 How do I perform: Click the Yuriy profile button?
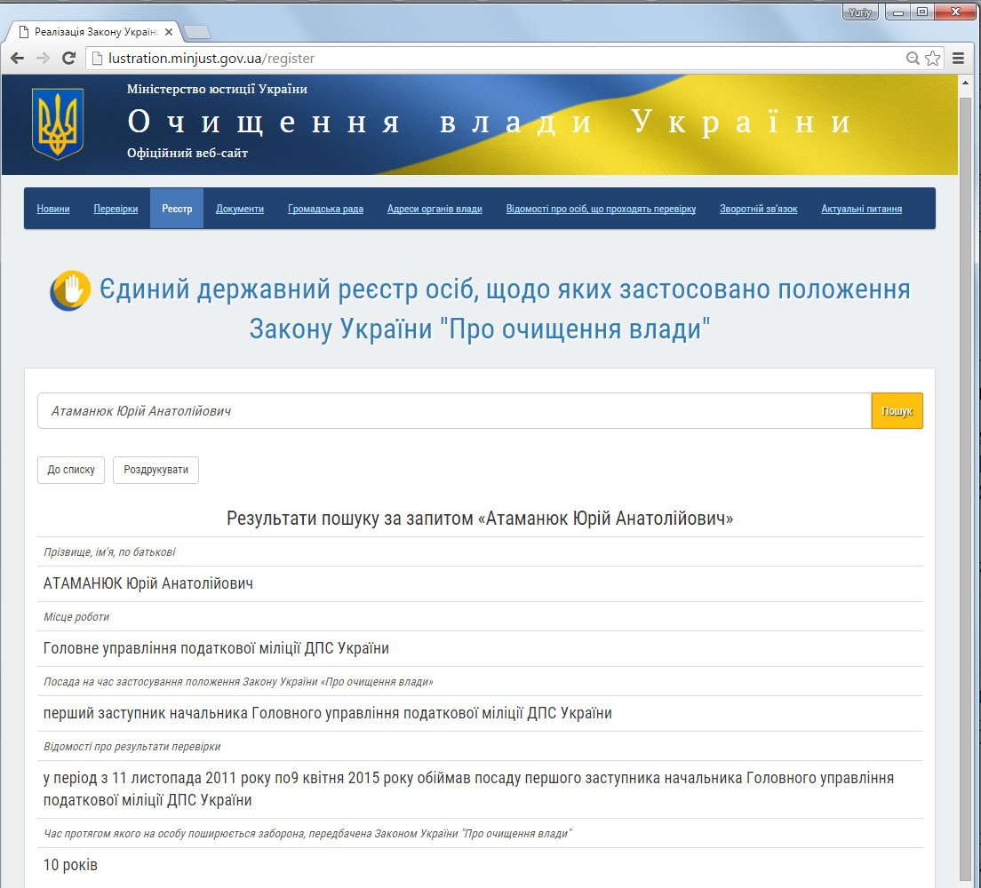[x=859, y=12]
